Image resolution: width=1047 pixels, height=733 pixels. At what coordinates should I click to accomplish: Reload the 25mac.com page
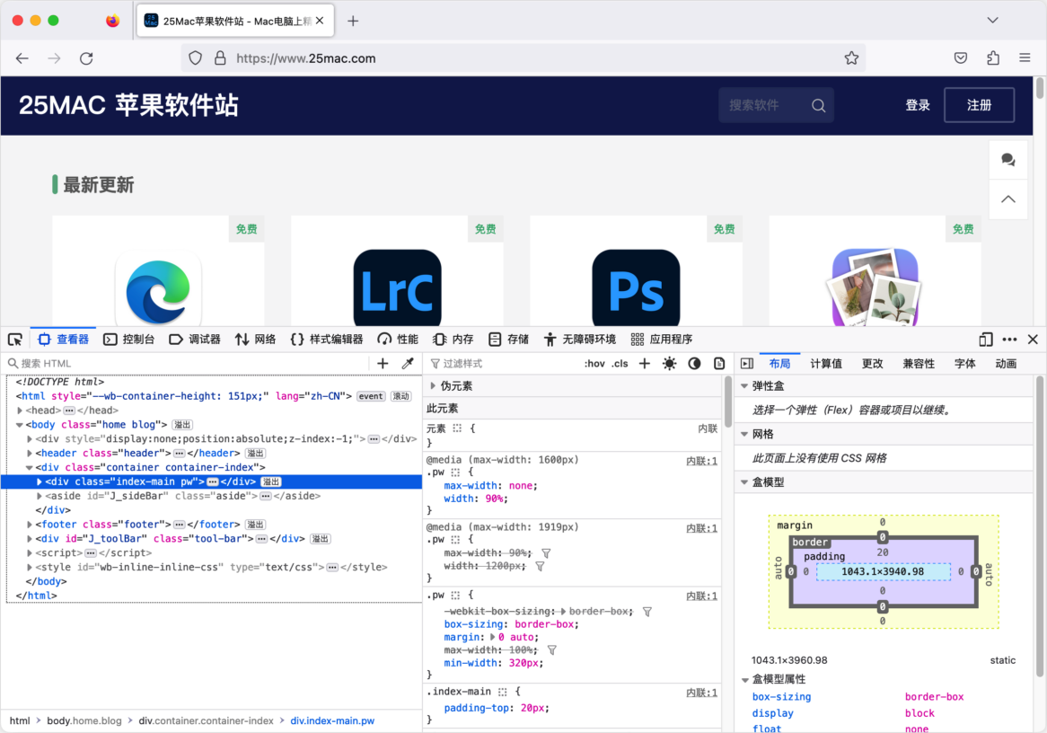(86, 58)
